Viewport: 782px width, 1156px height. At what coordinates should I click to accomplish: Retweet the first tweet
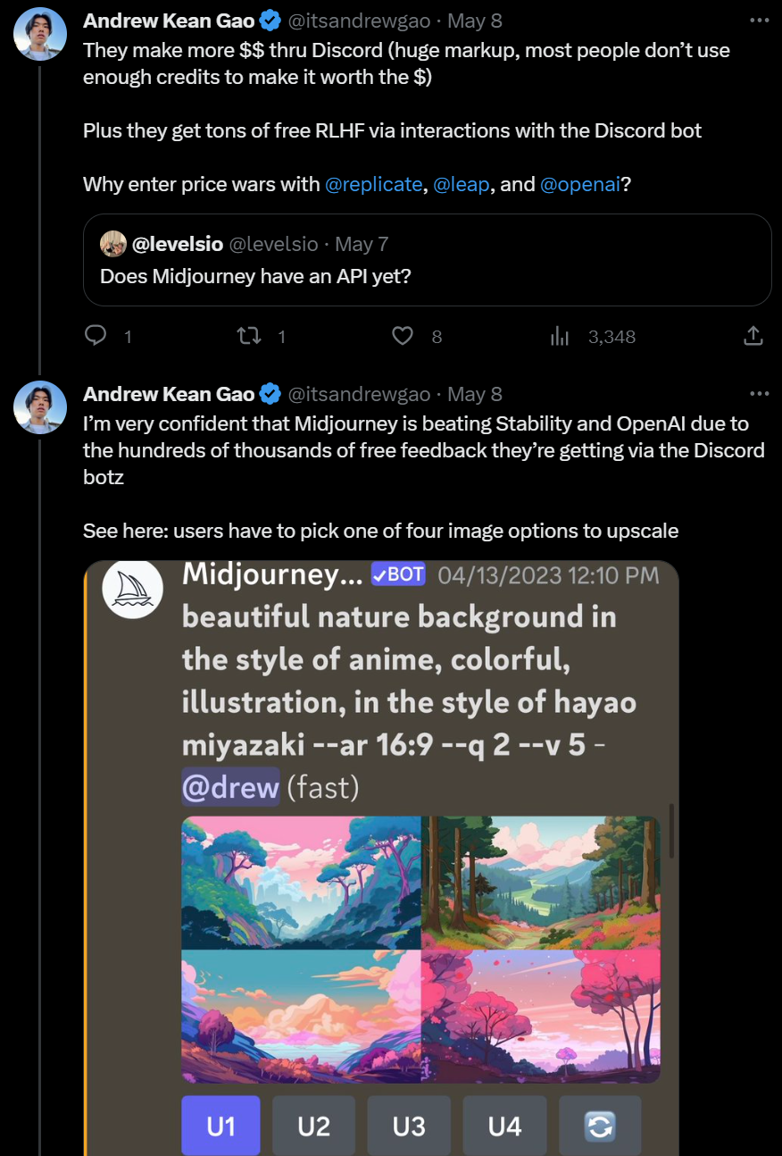coord(250,335)
